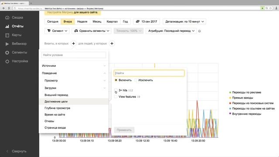
Task: Click the bookmark star in address bar
Action: pyautogui.click(x=271, y=8)
